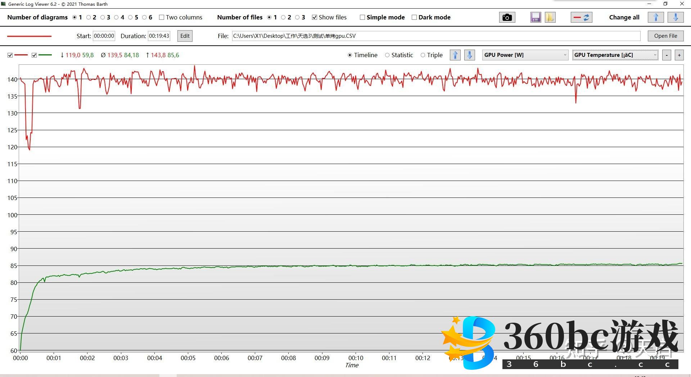The width and height of the screenshot is (691, 377).
Task: Click the Edit button next to Duration
Action: [x=185, y=36]
